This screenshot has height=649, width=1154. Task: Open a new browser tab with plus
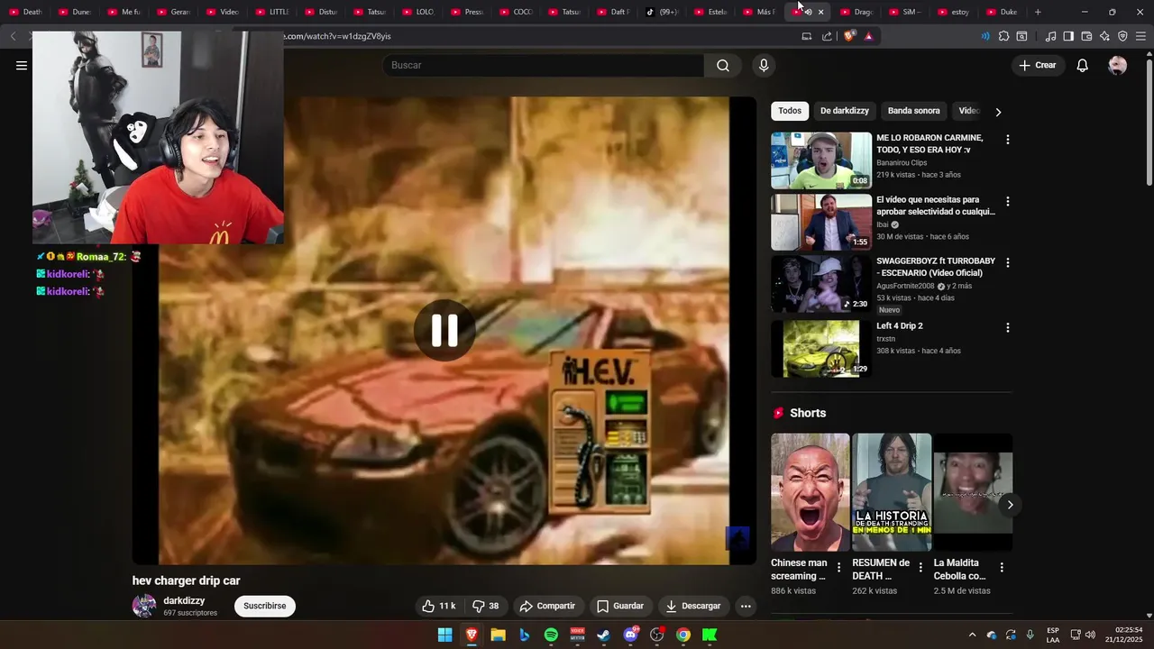click(1038, 12)
